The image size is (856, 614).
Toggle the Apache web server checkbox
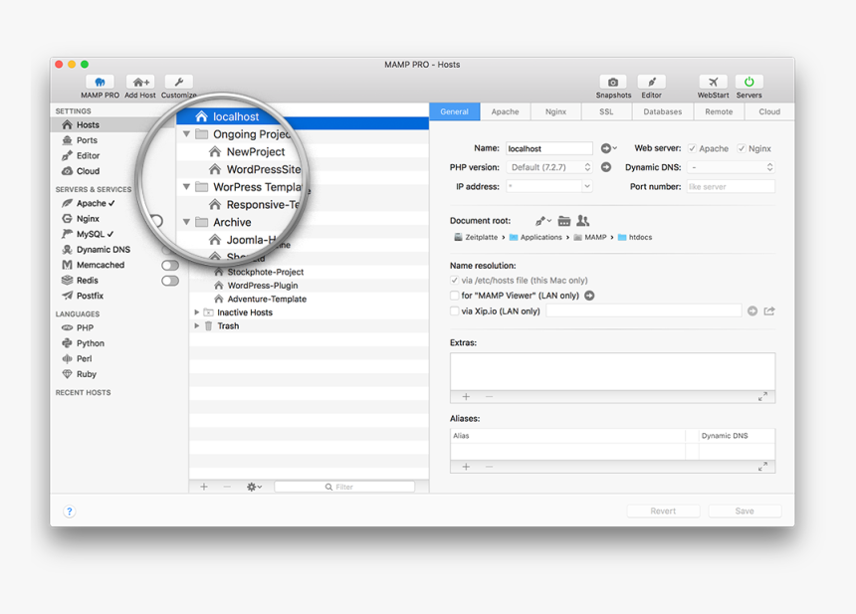click(x=692, y=148)
